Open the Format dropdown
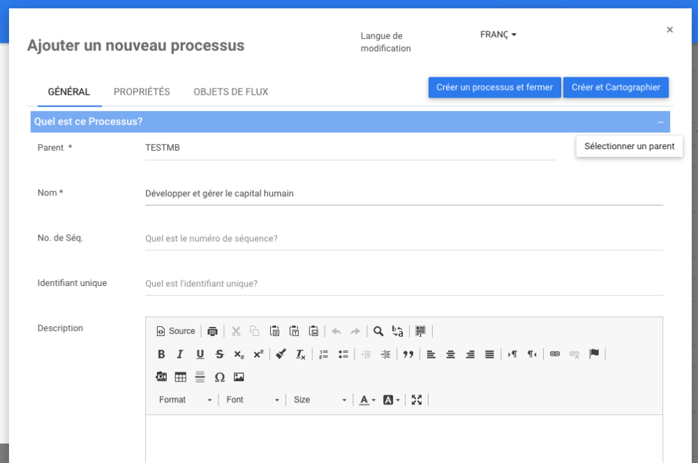The height and width of the screenshot is (463, 698). pos(185,400)
